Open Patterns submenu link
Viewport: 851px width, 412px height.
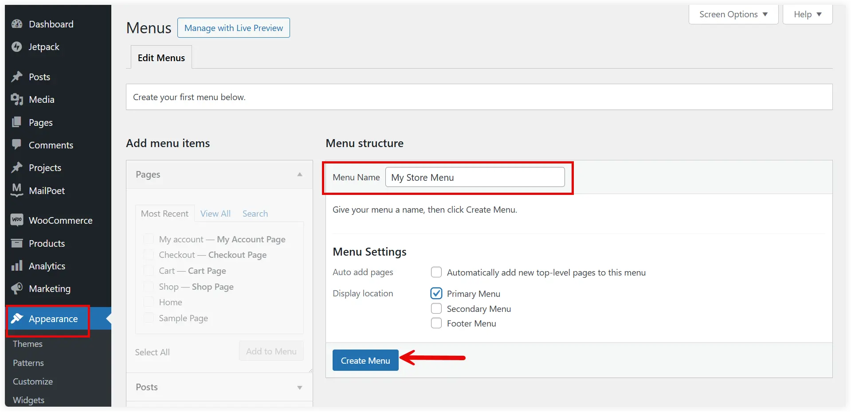[28, 363]
